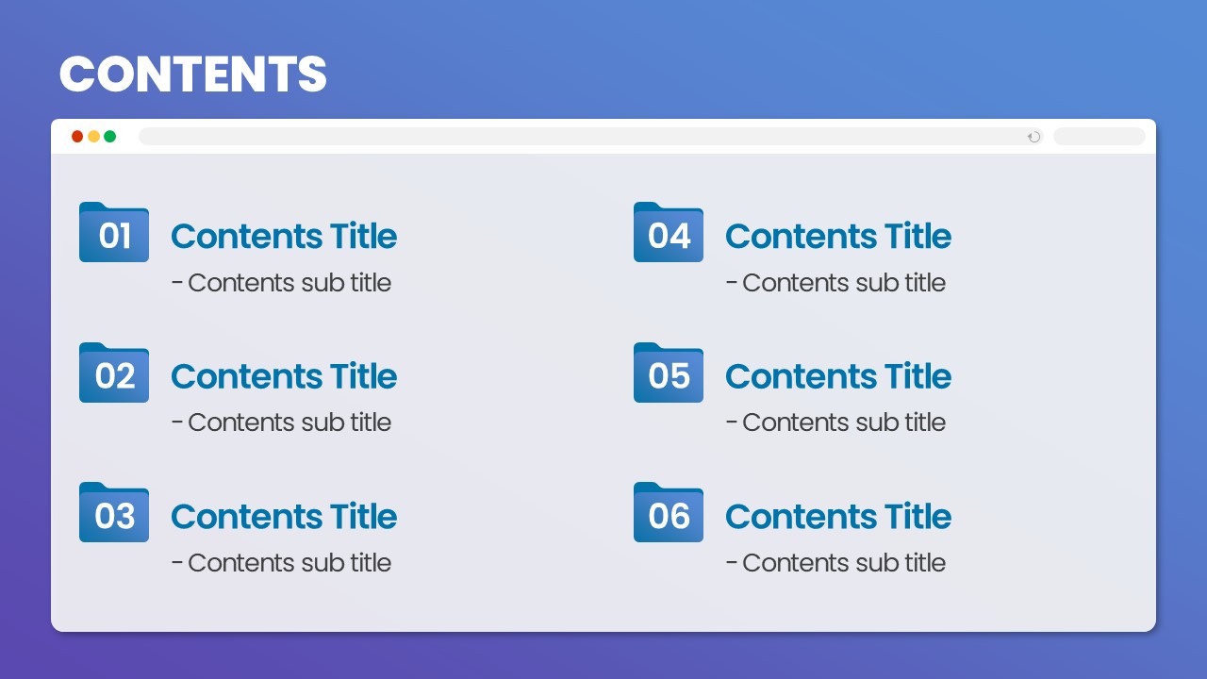Click the yellow window dot

pyautogui.click(x=93, y=137)
